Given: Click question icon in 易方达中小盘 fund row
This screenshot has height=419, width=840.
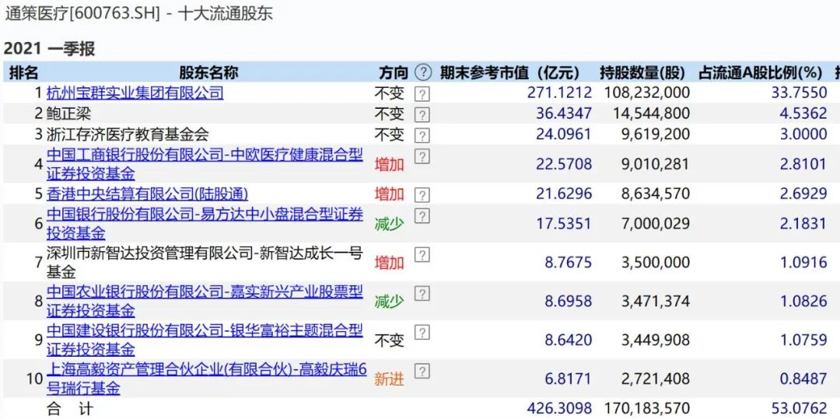Looking at the screenshot, I should (x=422, y=215).
